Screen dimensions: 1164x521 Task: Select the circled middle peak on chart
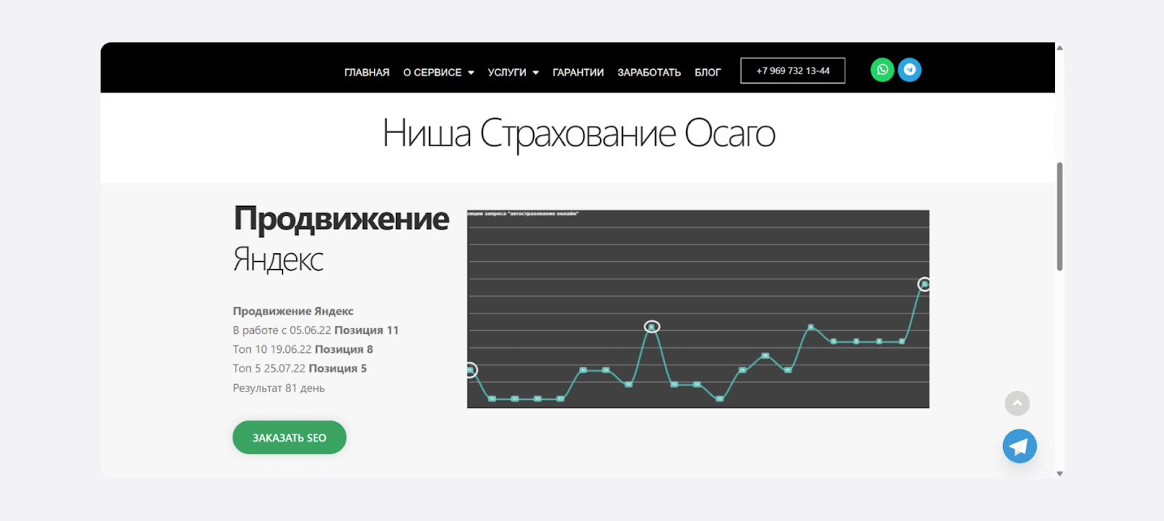(x=652, y=327)
